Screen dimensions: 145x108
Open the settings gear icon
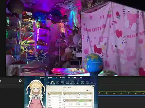click(20, 81)
